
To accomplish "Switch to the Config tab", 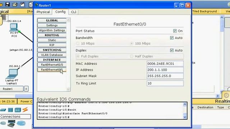I will pos(60,12).
